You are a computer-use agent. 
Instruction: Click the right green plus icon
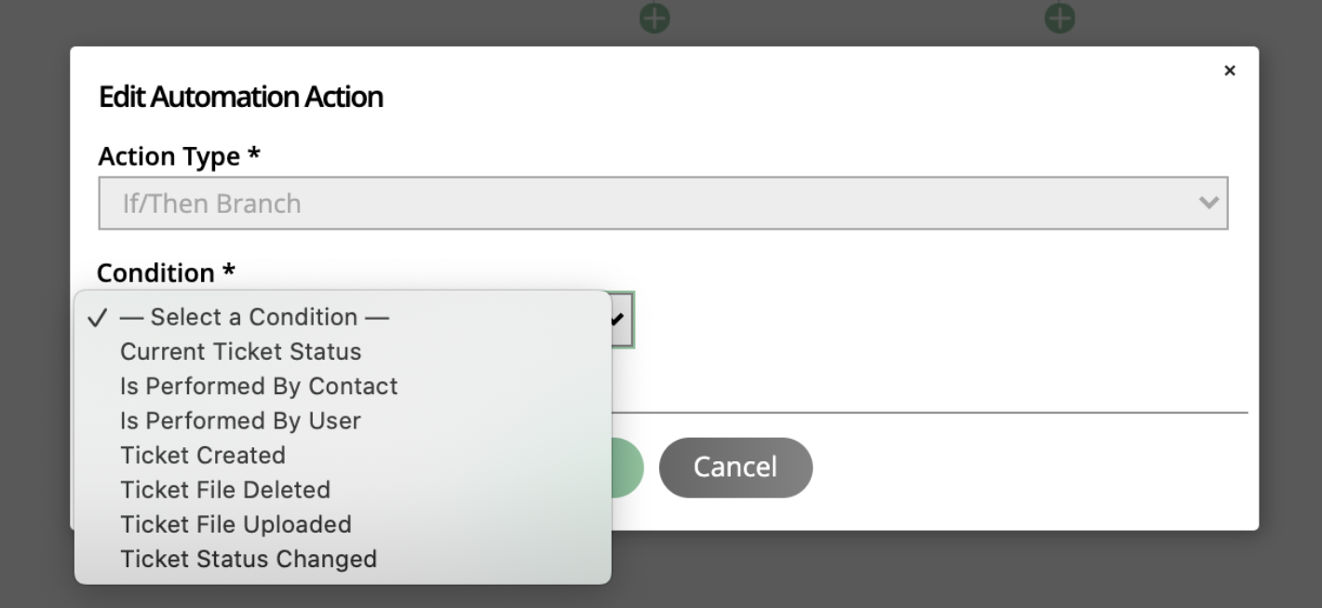pos(1059,17)
